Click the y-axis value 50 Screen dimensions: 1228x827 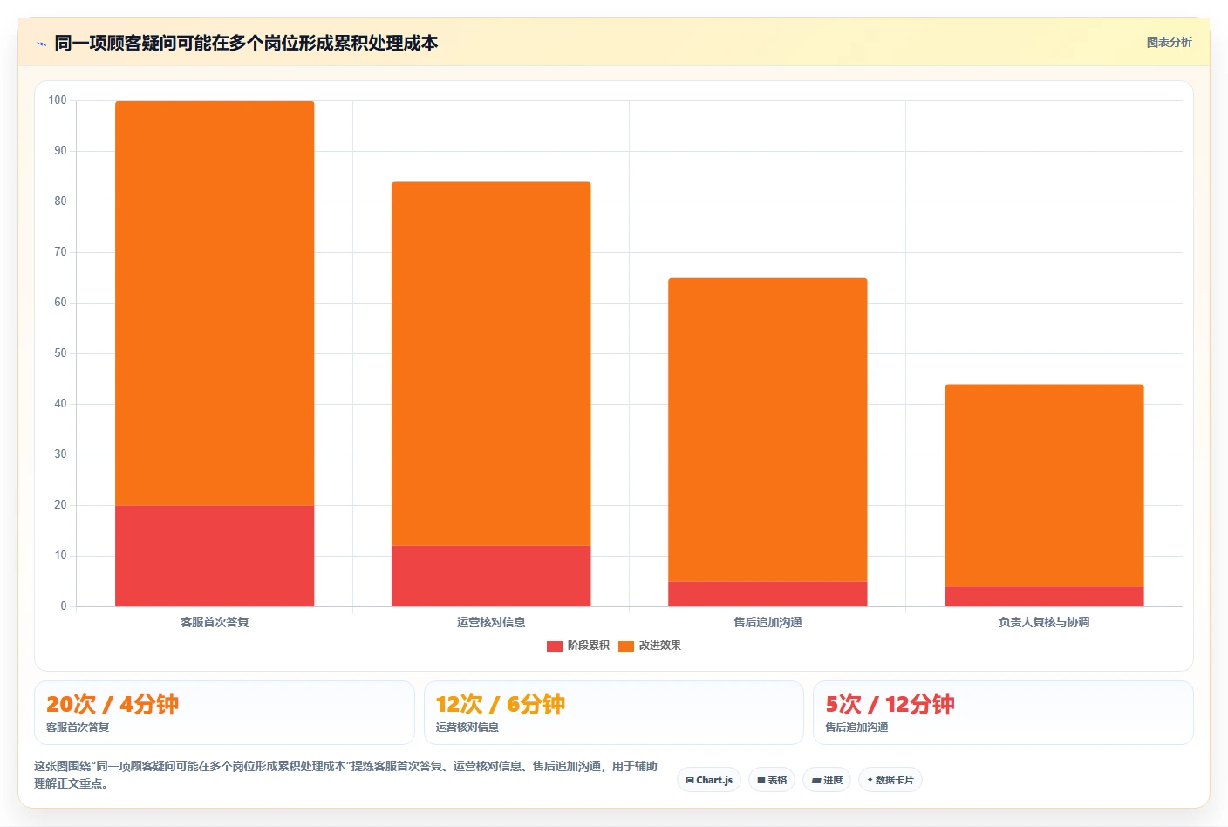60,353
